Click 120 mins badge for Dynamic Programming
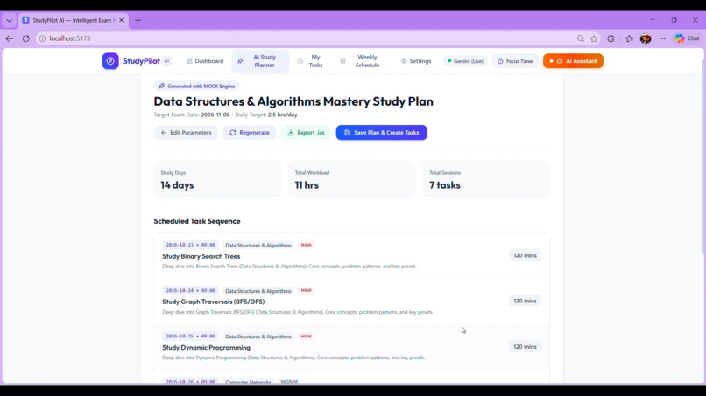706x396 pixels. click(x=525, y=346)
